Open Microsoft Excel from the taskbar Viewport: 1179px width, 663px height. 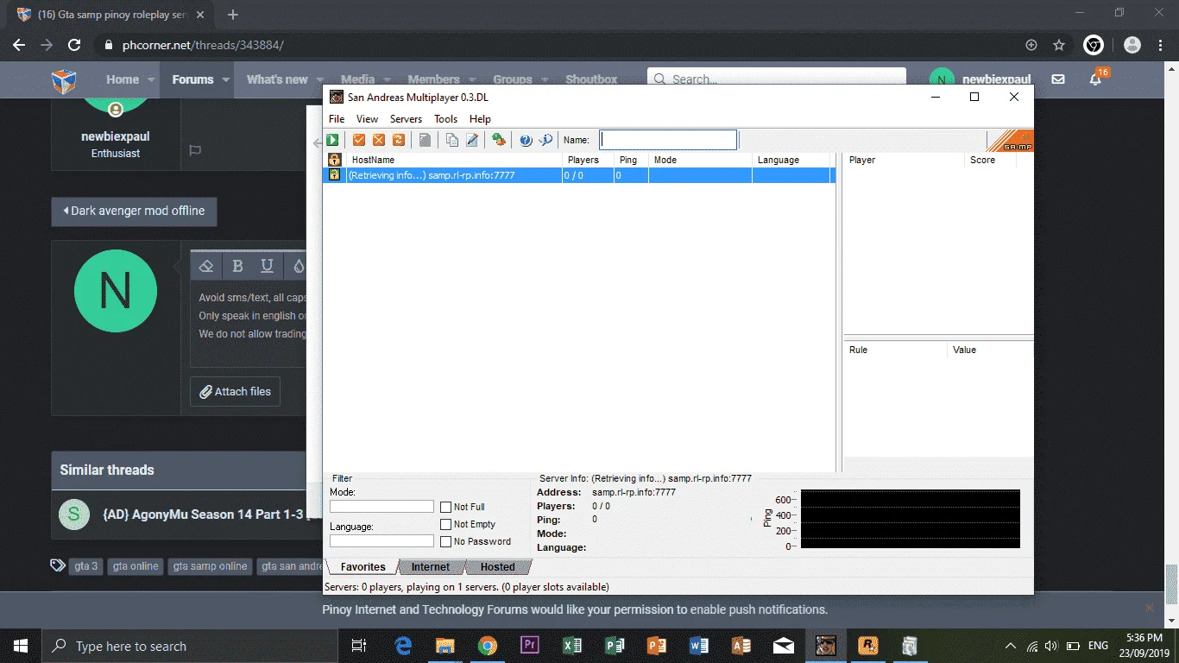tap(572, 646)
